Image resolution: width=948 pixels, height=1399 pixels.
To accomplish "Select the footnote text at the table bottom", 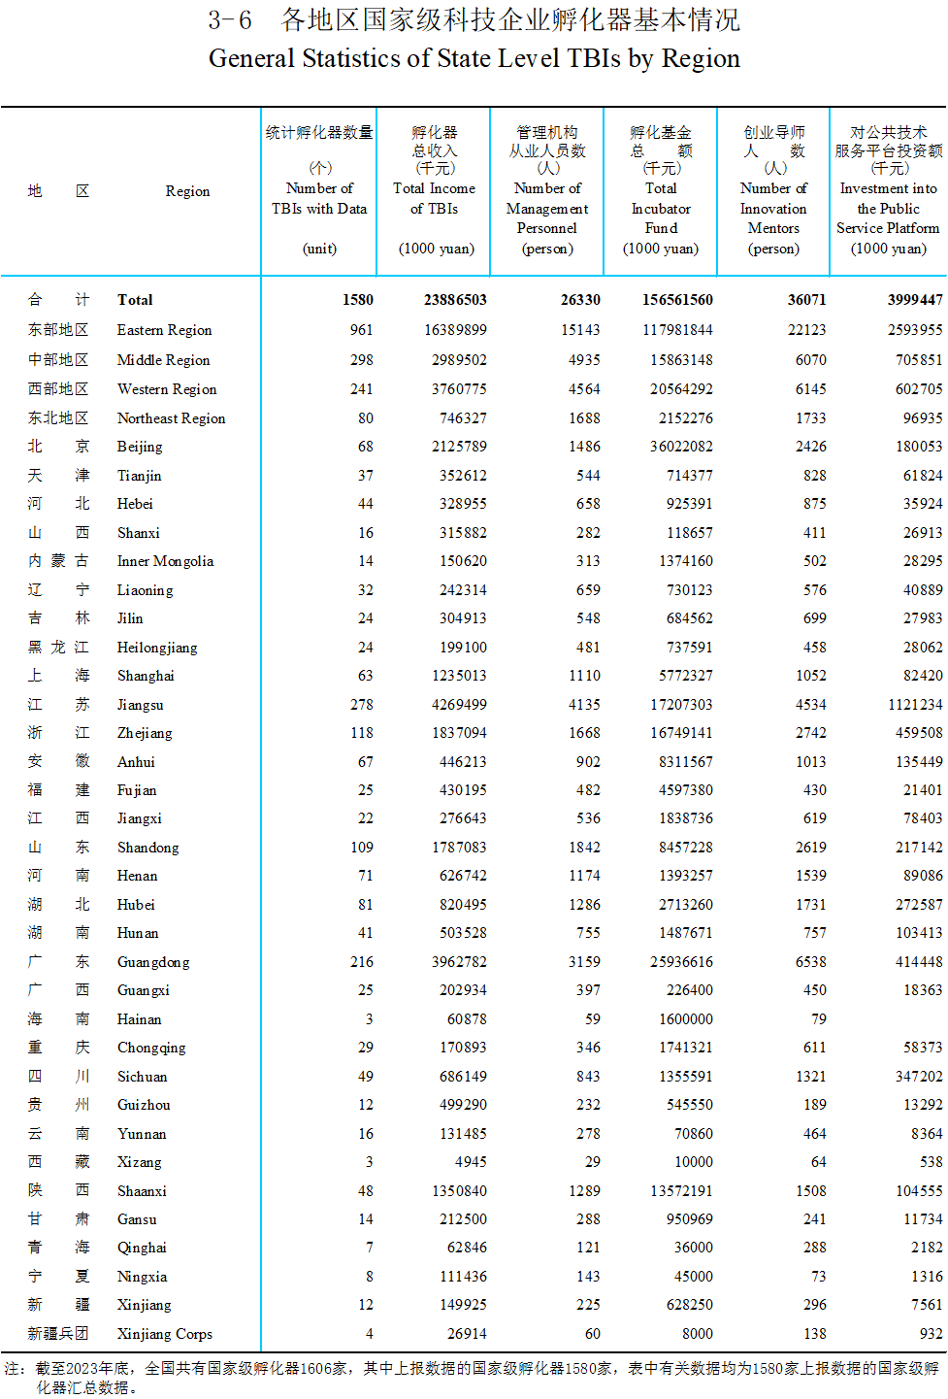I will (x=474, y=1377).
